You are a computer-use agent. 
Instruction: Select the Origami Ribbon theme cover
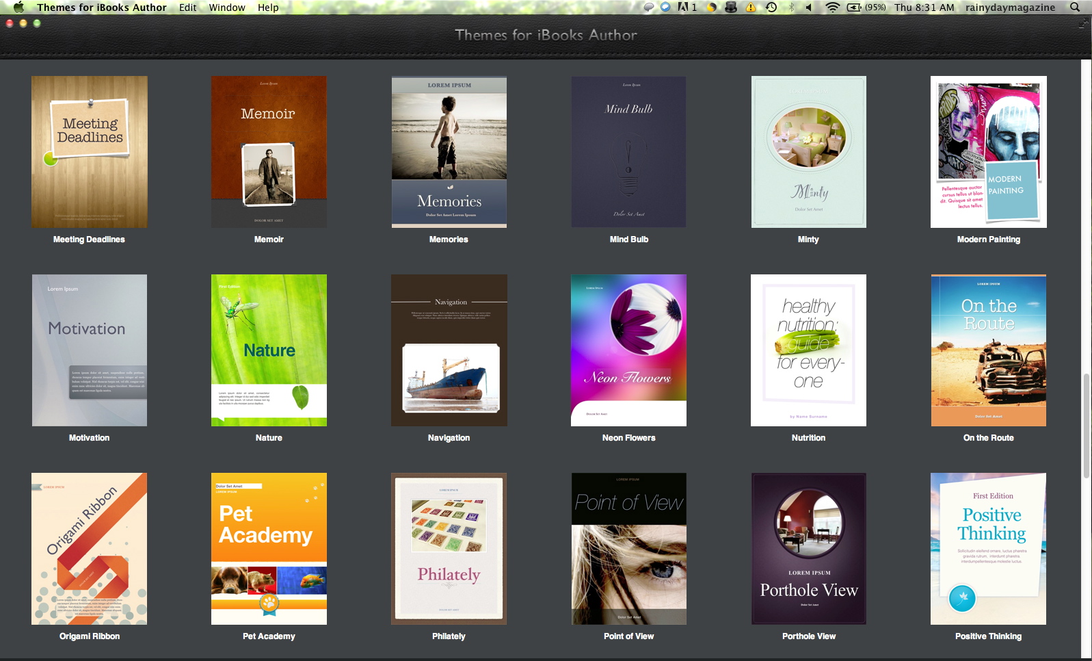tap(90, 549)
